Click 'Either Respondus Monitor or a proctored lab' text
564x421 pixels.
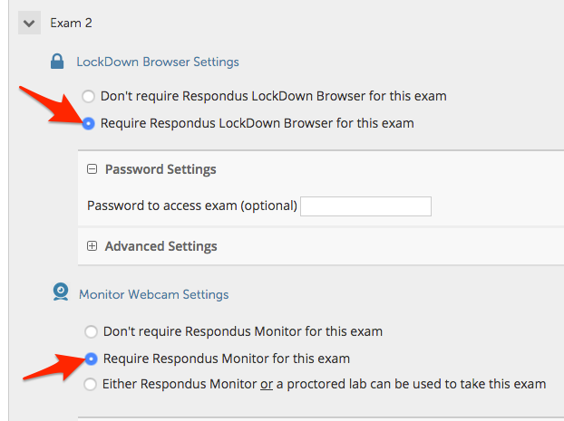click(324, 384)
